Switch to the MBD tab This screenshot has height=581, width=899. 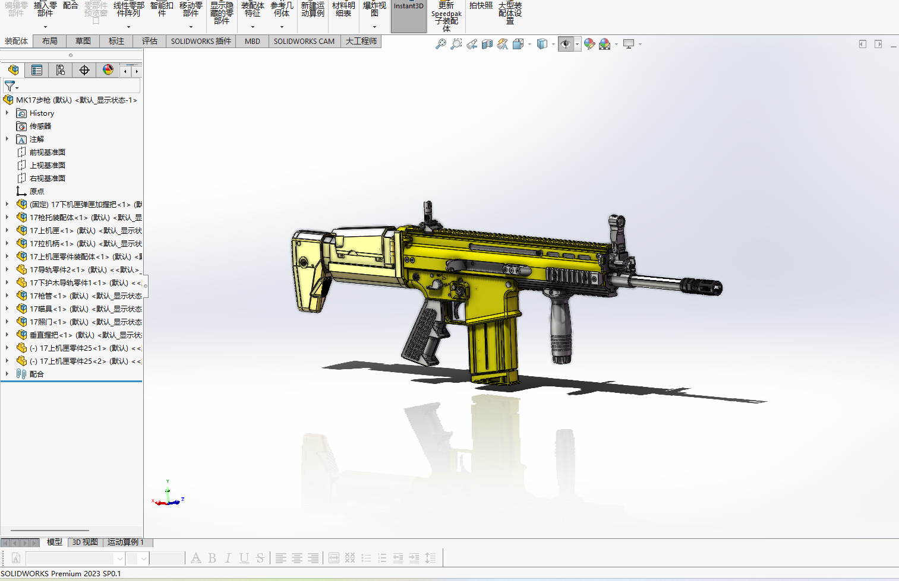point(253,41)
